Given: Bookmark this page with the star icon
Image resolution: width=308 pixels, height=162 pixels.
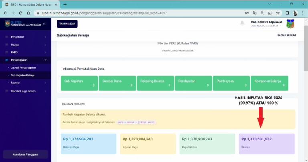Looking at the screenshot, I should (x=278, y=13).
